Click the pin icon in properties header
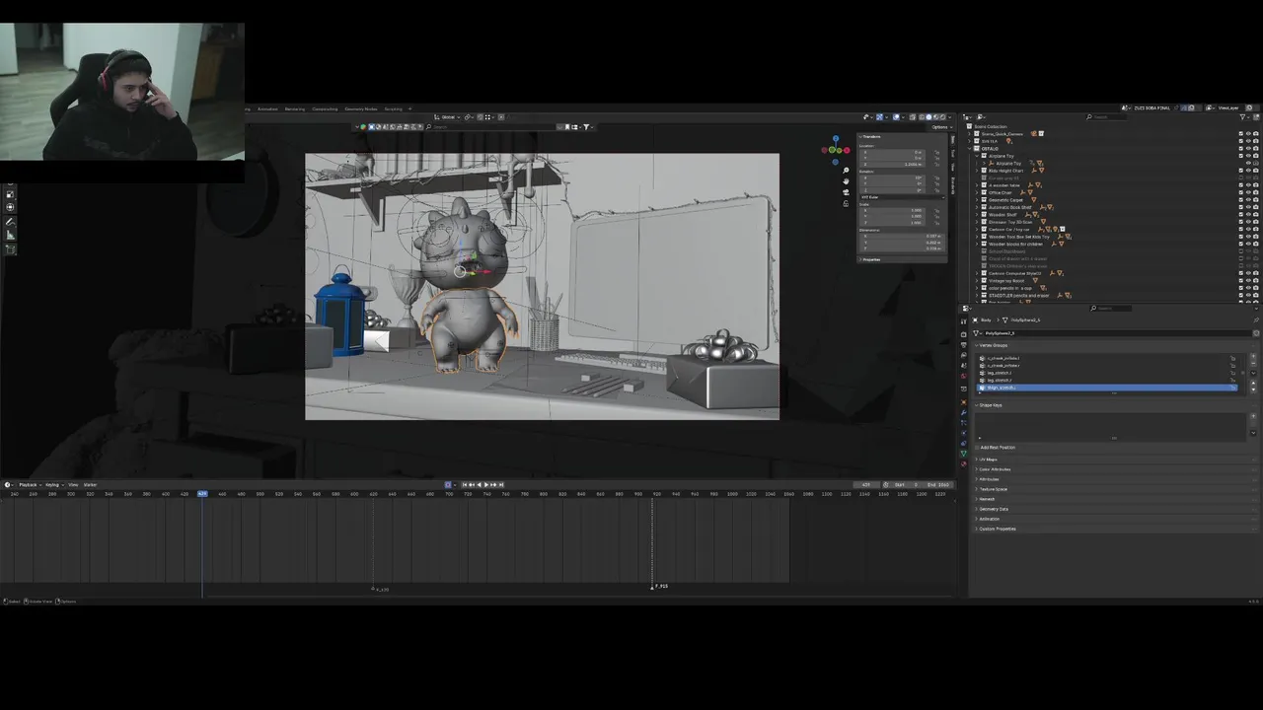This screenshot has height=710, width=1263. pyautogui.click(x=1256, y=320)
